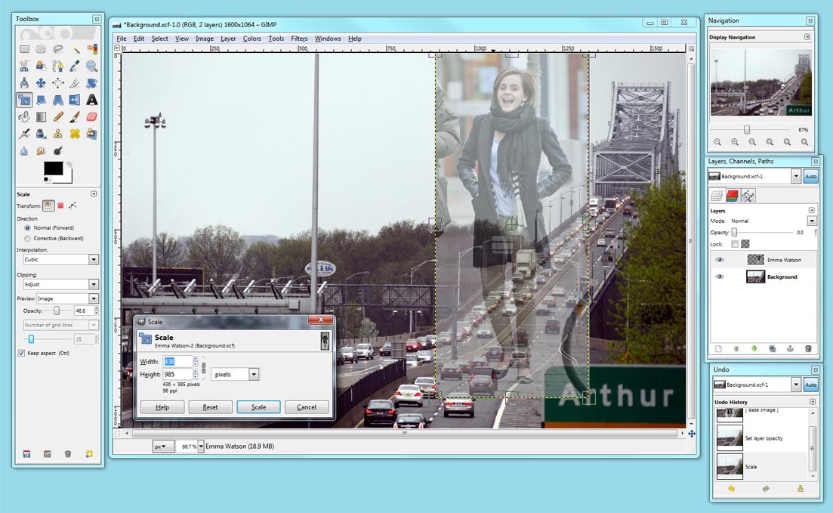Open the Filters menu
Screen dimensions: 833x513
point(299,39)
